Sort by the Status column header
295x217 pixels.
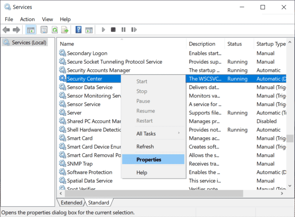[x=234, y=44]
